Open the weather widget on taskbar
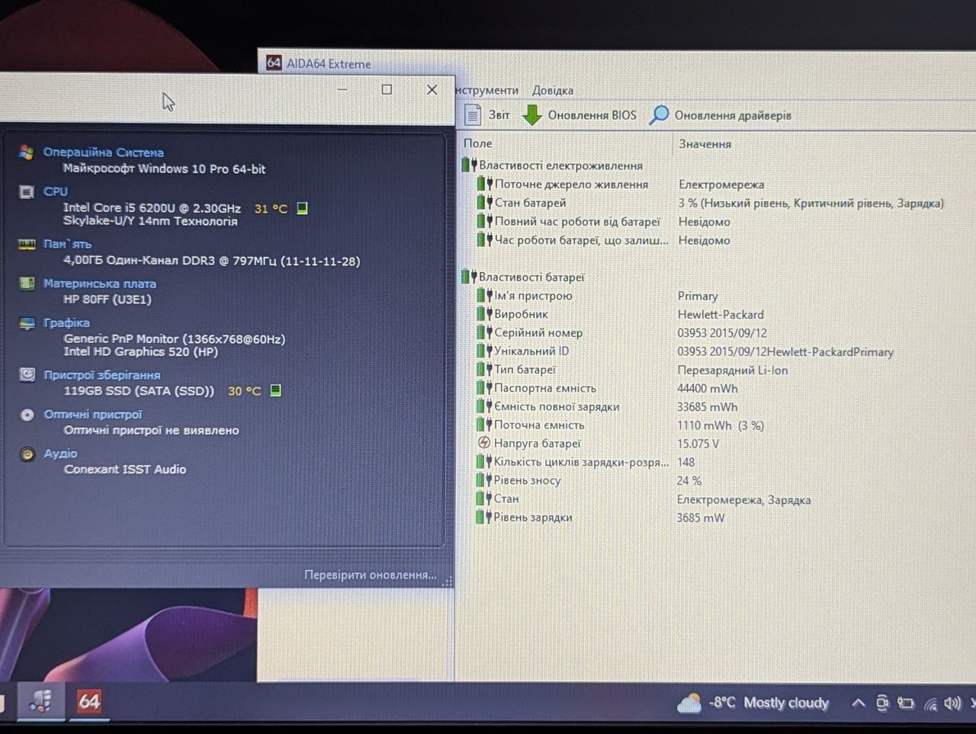This screenshot has height=734, width=976. pyautogui.click(x=753, y=703)
